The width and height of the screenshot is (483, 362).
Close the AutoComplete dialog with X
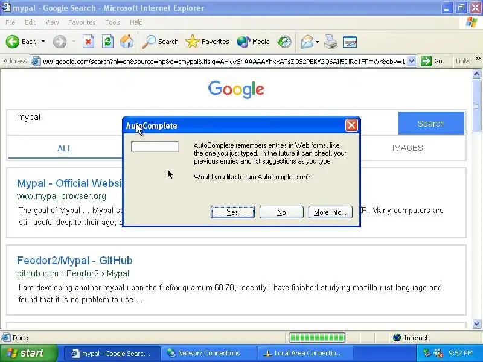[351, 125]
